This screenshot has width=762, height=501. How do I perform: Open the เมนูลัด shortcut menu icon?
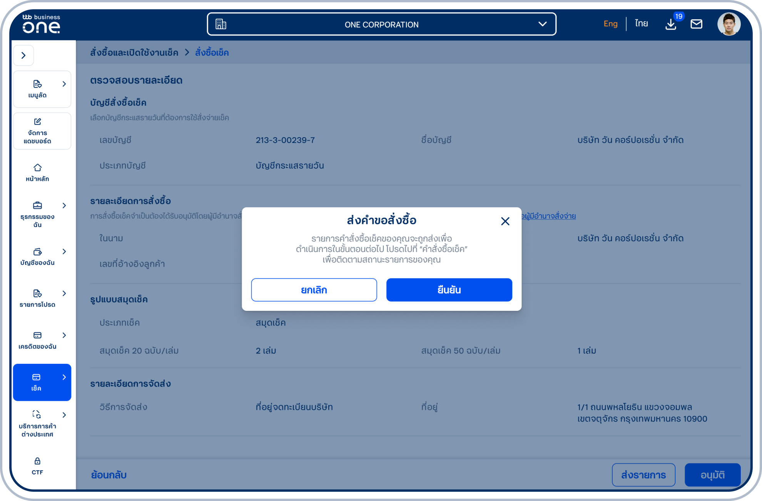point(37,84)
